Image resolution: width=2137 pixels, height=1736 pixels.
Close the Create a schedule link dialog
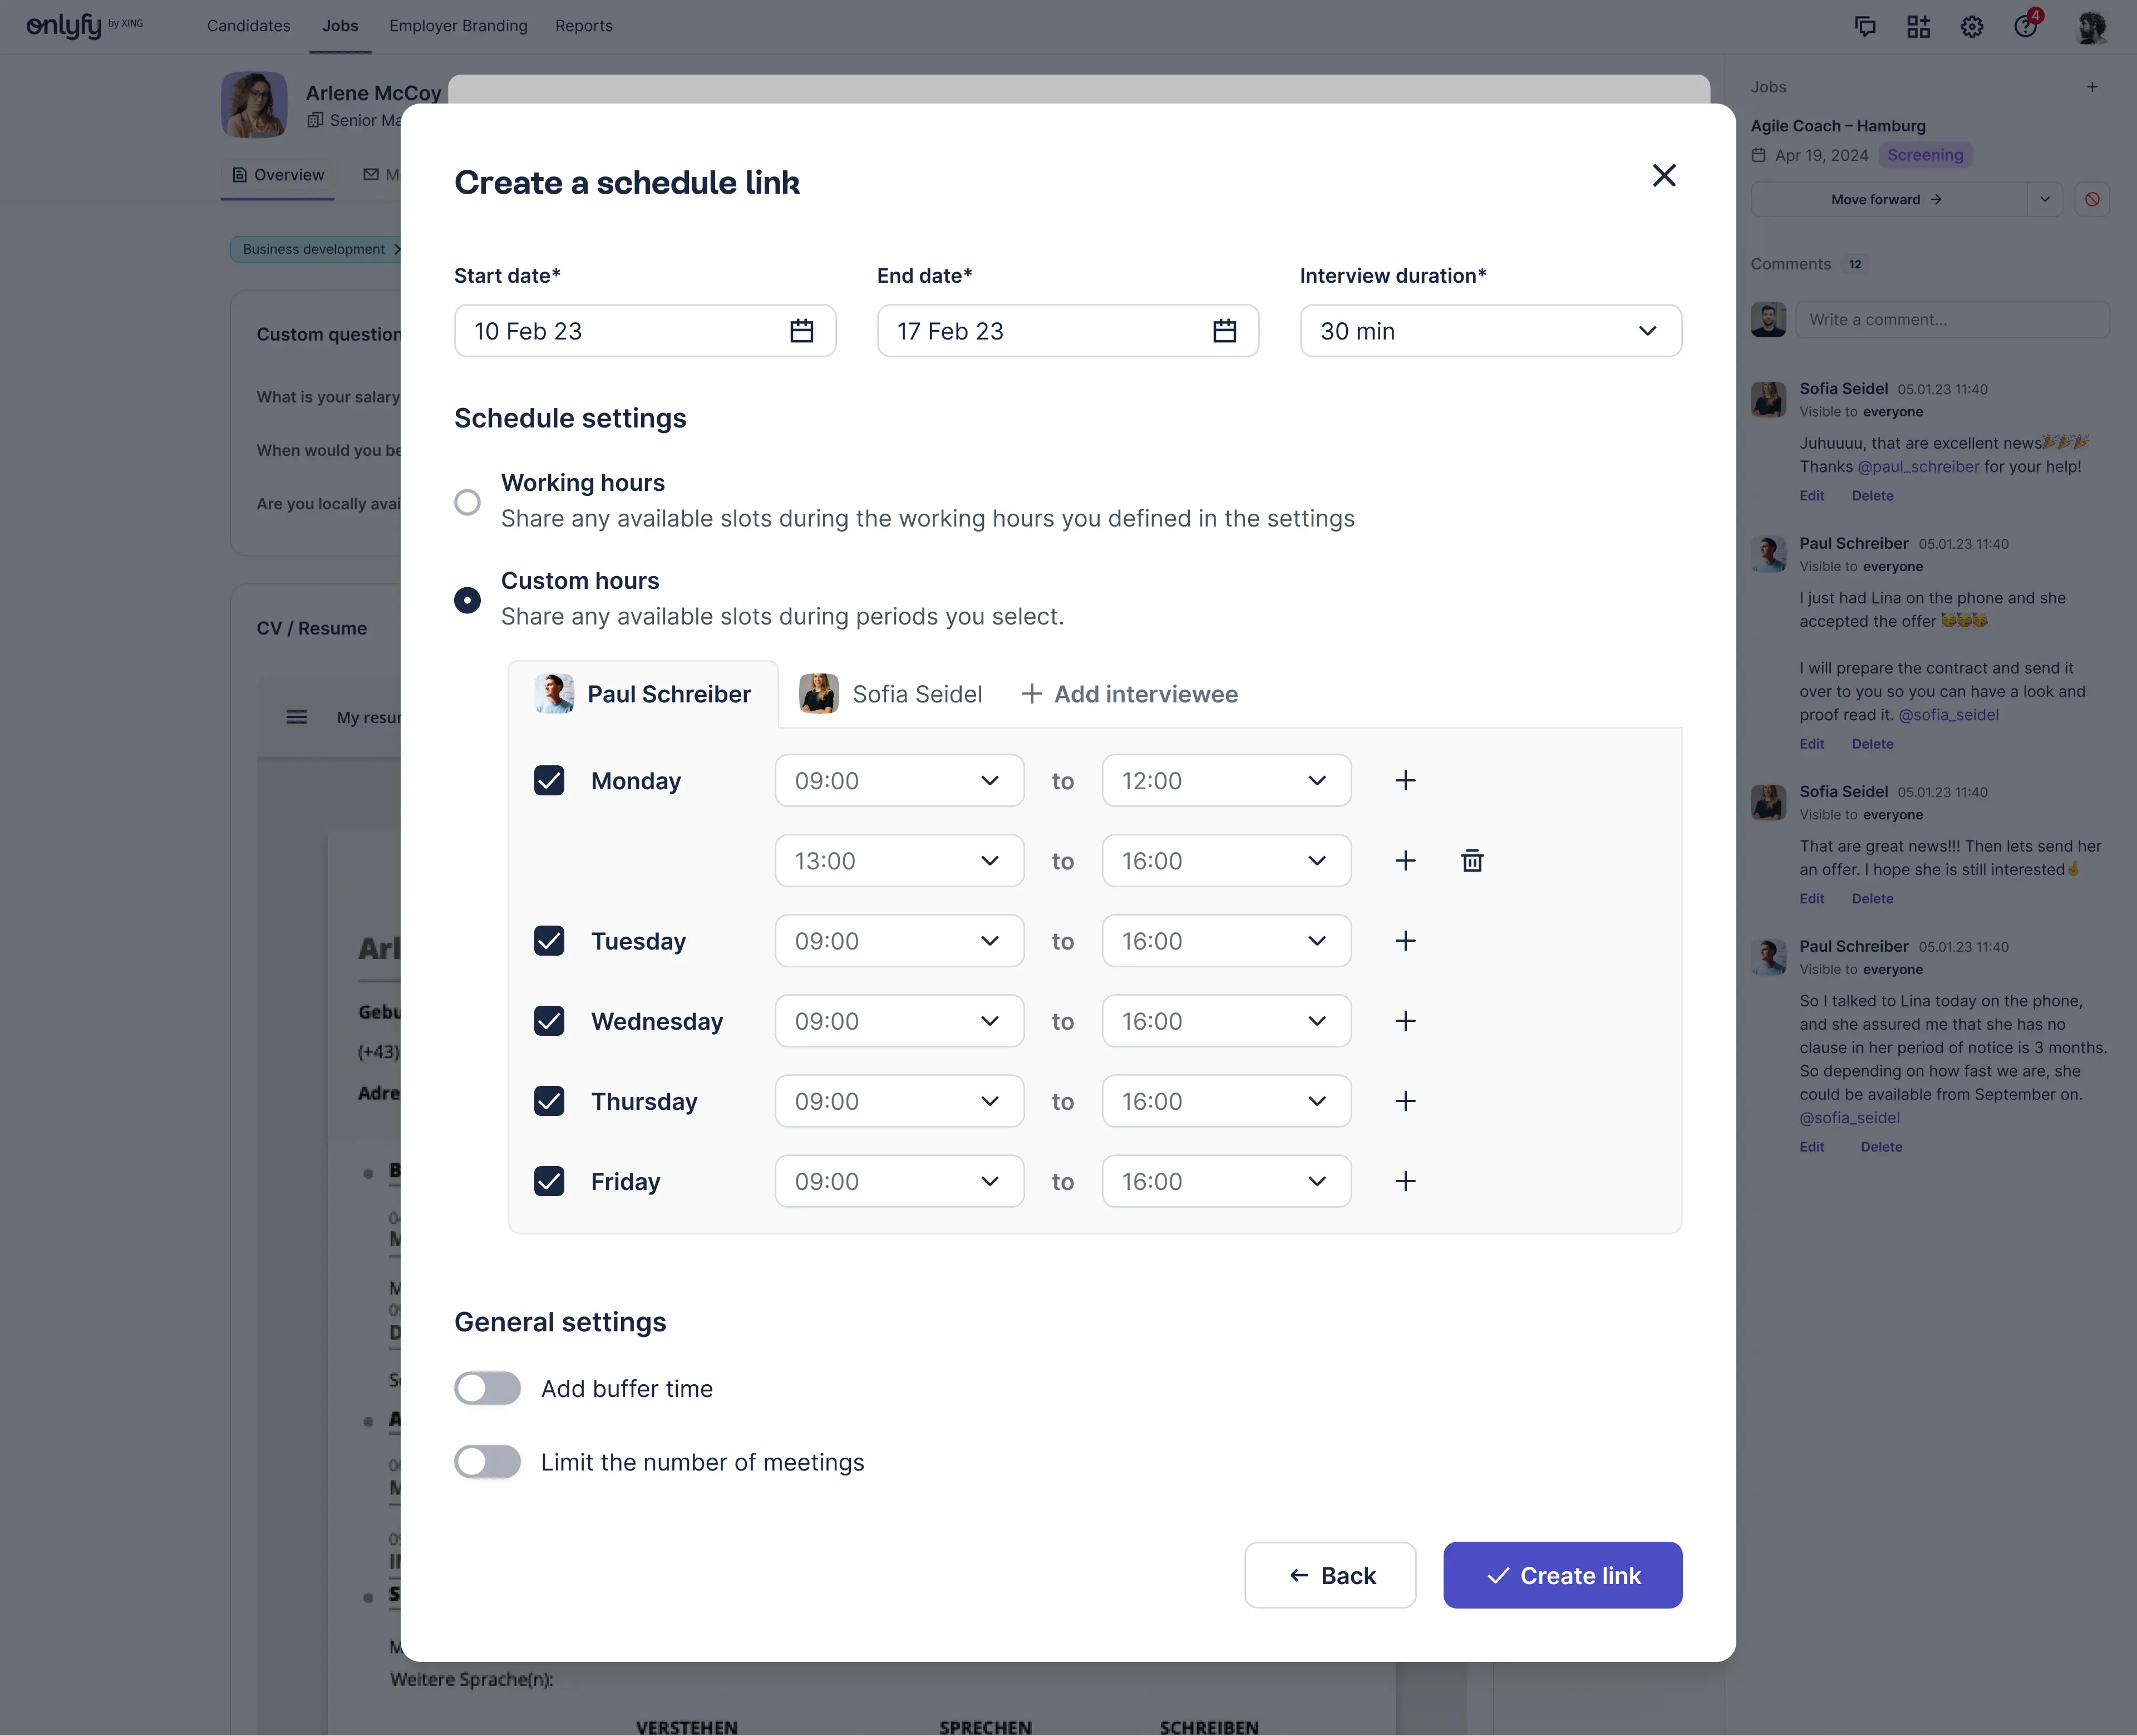click(1664, 176)
